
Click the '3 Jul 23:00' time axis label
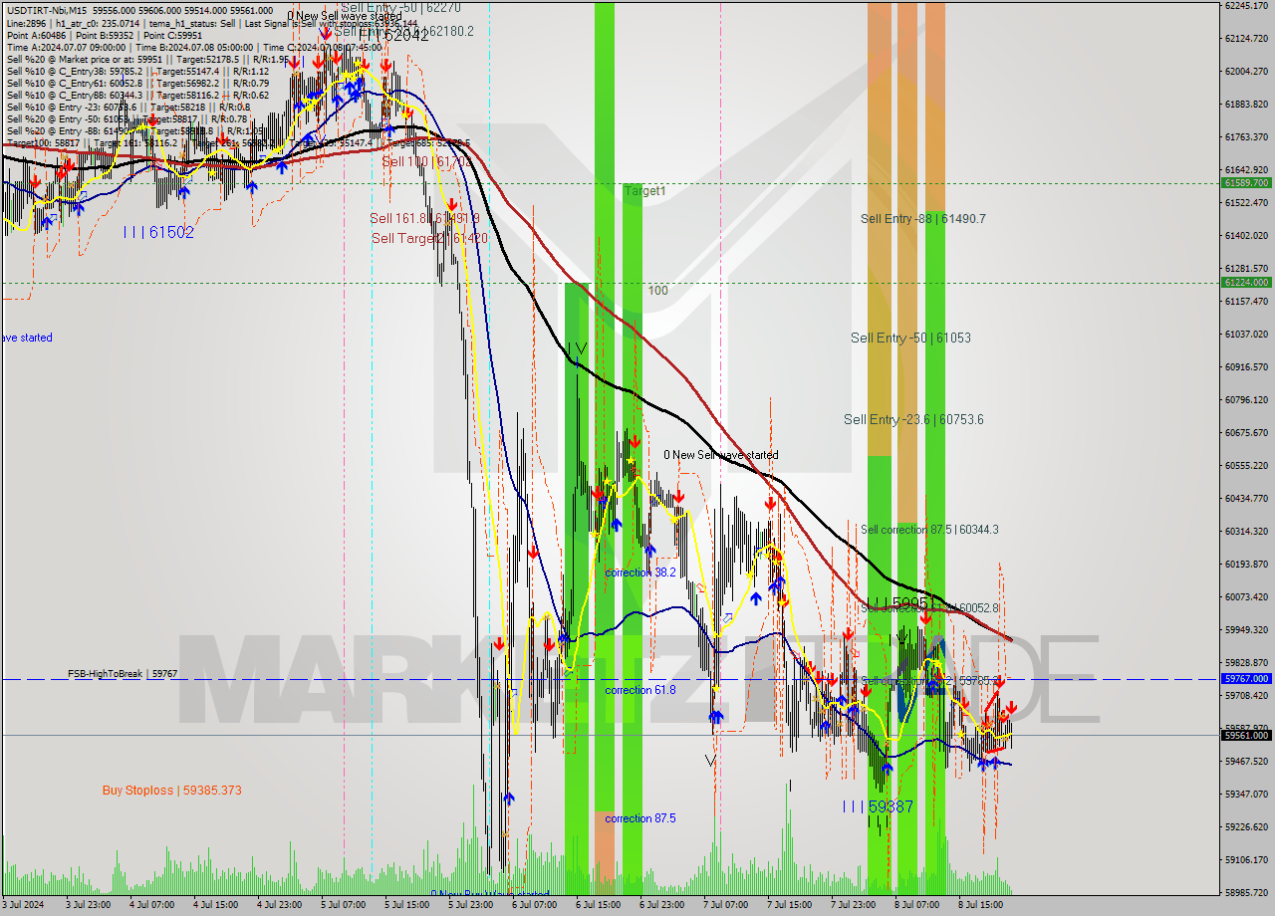pyautogui.click(x=90, y=905)
